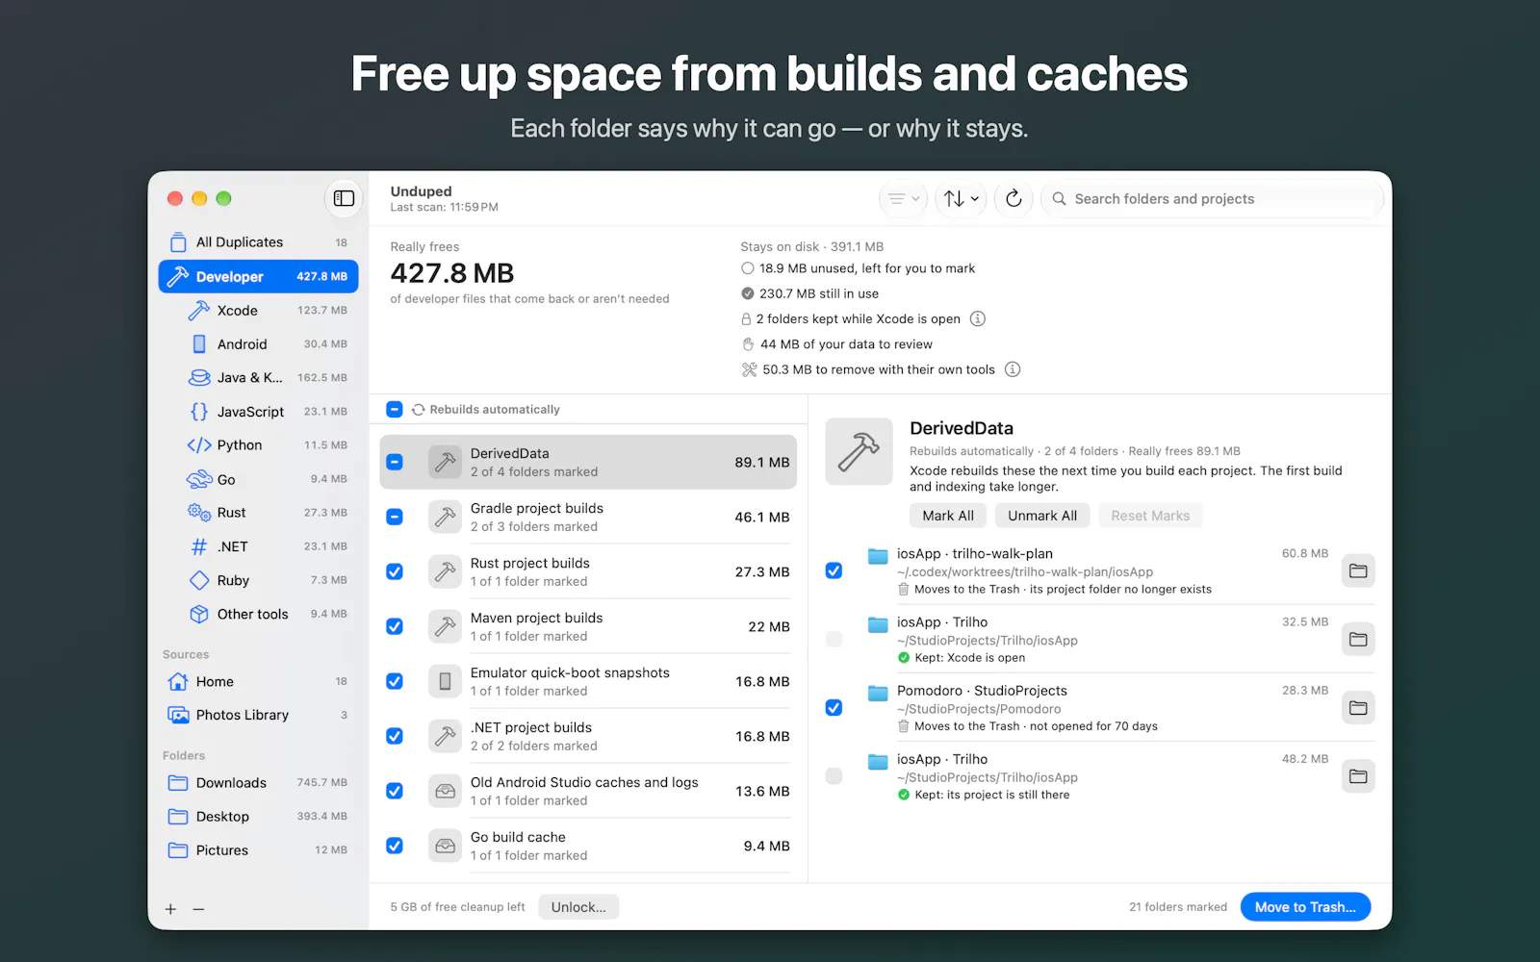Image resolution: width=1540 pixels, height=962 pixels.
Task: Open the Other tools sidebar category
Action: tap(258, 614)
